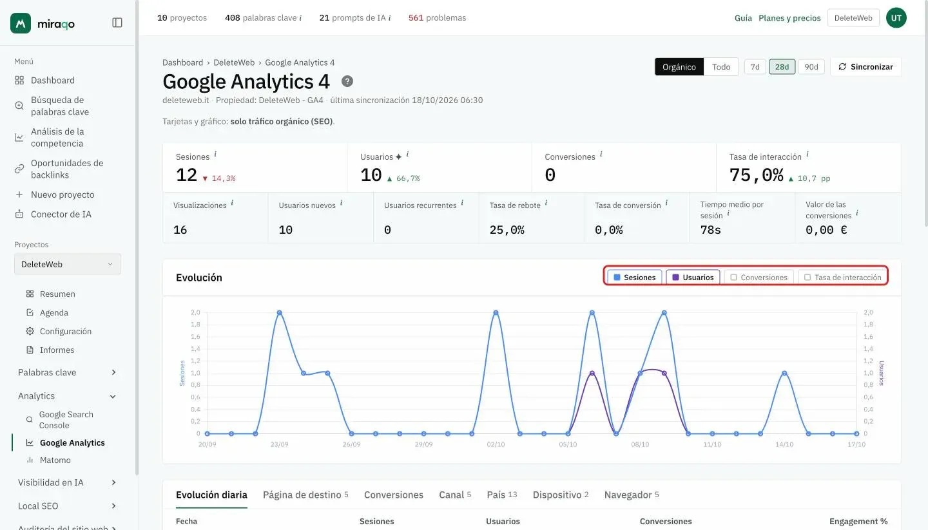The image size is (928, 530).
Task: Toggle the Usuarios series in Evolución chart
Action: (x=693, y=278)
